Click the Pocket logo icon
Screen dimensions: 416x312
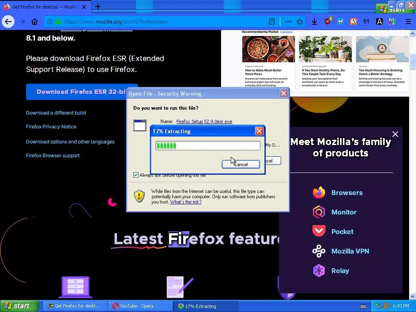[318, 231]
